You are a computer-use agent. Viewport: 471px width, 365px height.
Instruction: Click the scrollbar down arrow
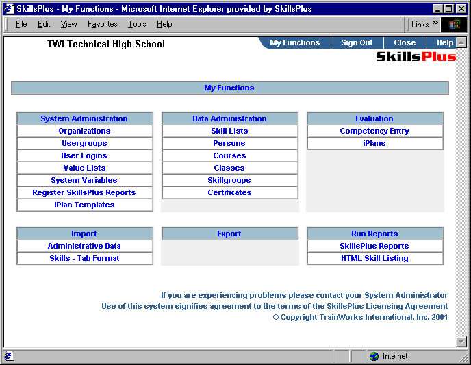[x=461, y=341]
